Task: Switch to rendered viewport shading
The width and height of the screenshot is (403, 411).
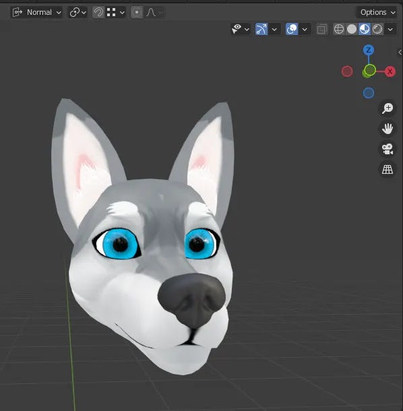Action: click(x=377, y=29)
